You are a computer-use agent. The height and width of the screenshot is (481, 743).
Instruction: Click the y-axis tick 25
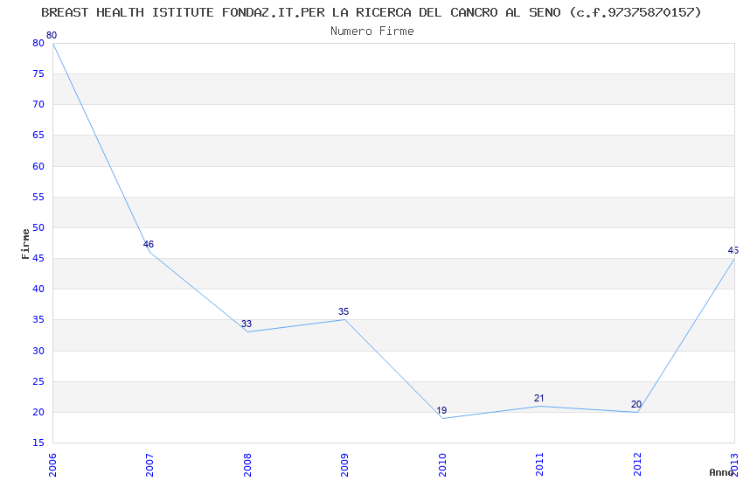coord(38,382)
